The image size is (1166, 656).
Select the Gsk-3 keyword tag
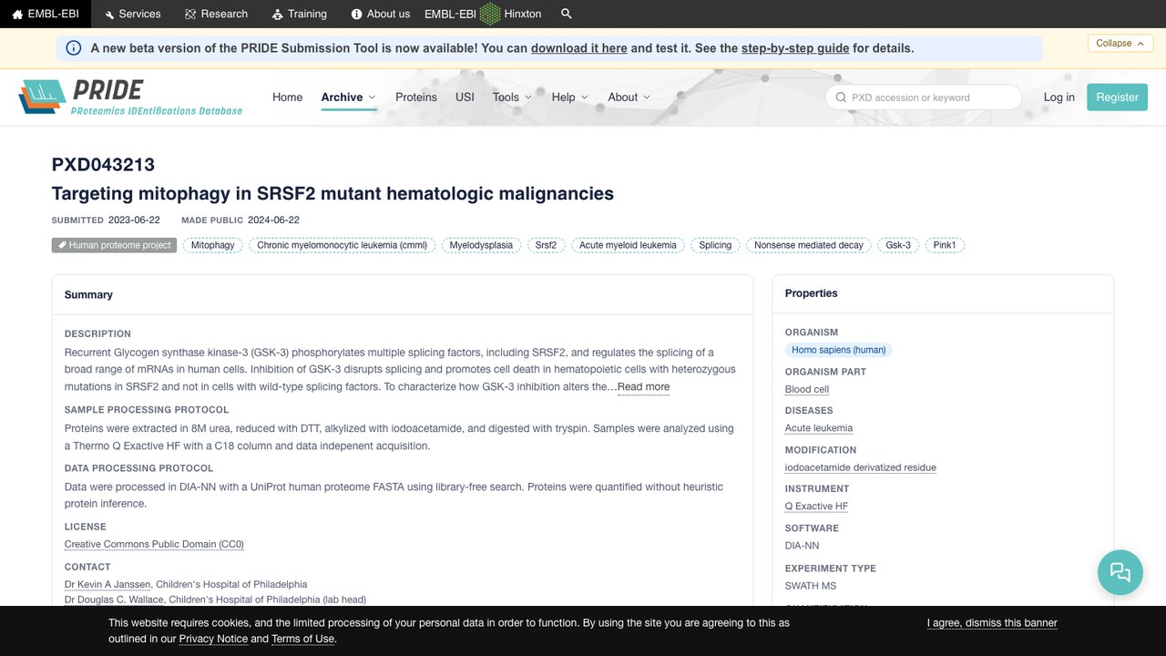pyautogui.click(x=898, y=245)
